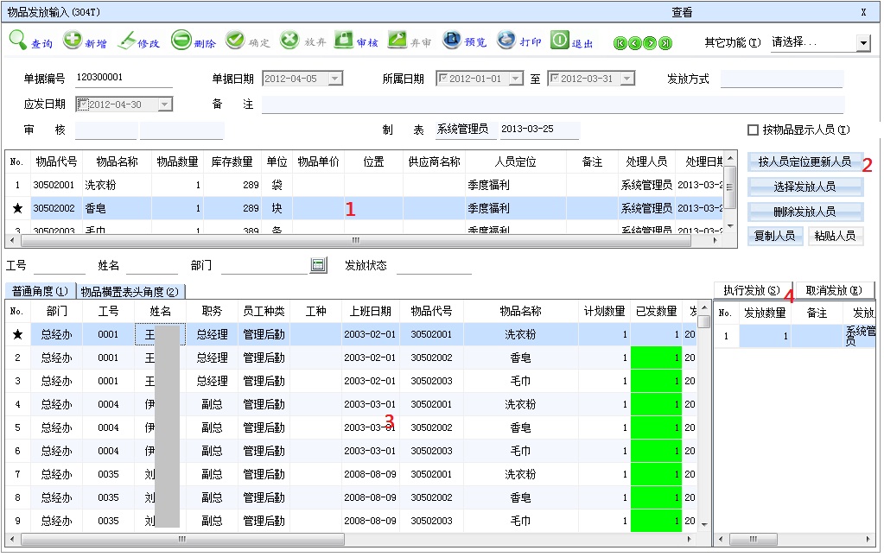The image size is (884, 557).
Task: Click 制表 系统管理员 field
Action: [x=465, y=130]
